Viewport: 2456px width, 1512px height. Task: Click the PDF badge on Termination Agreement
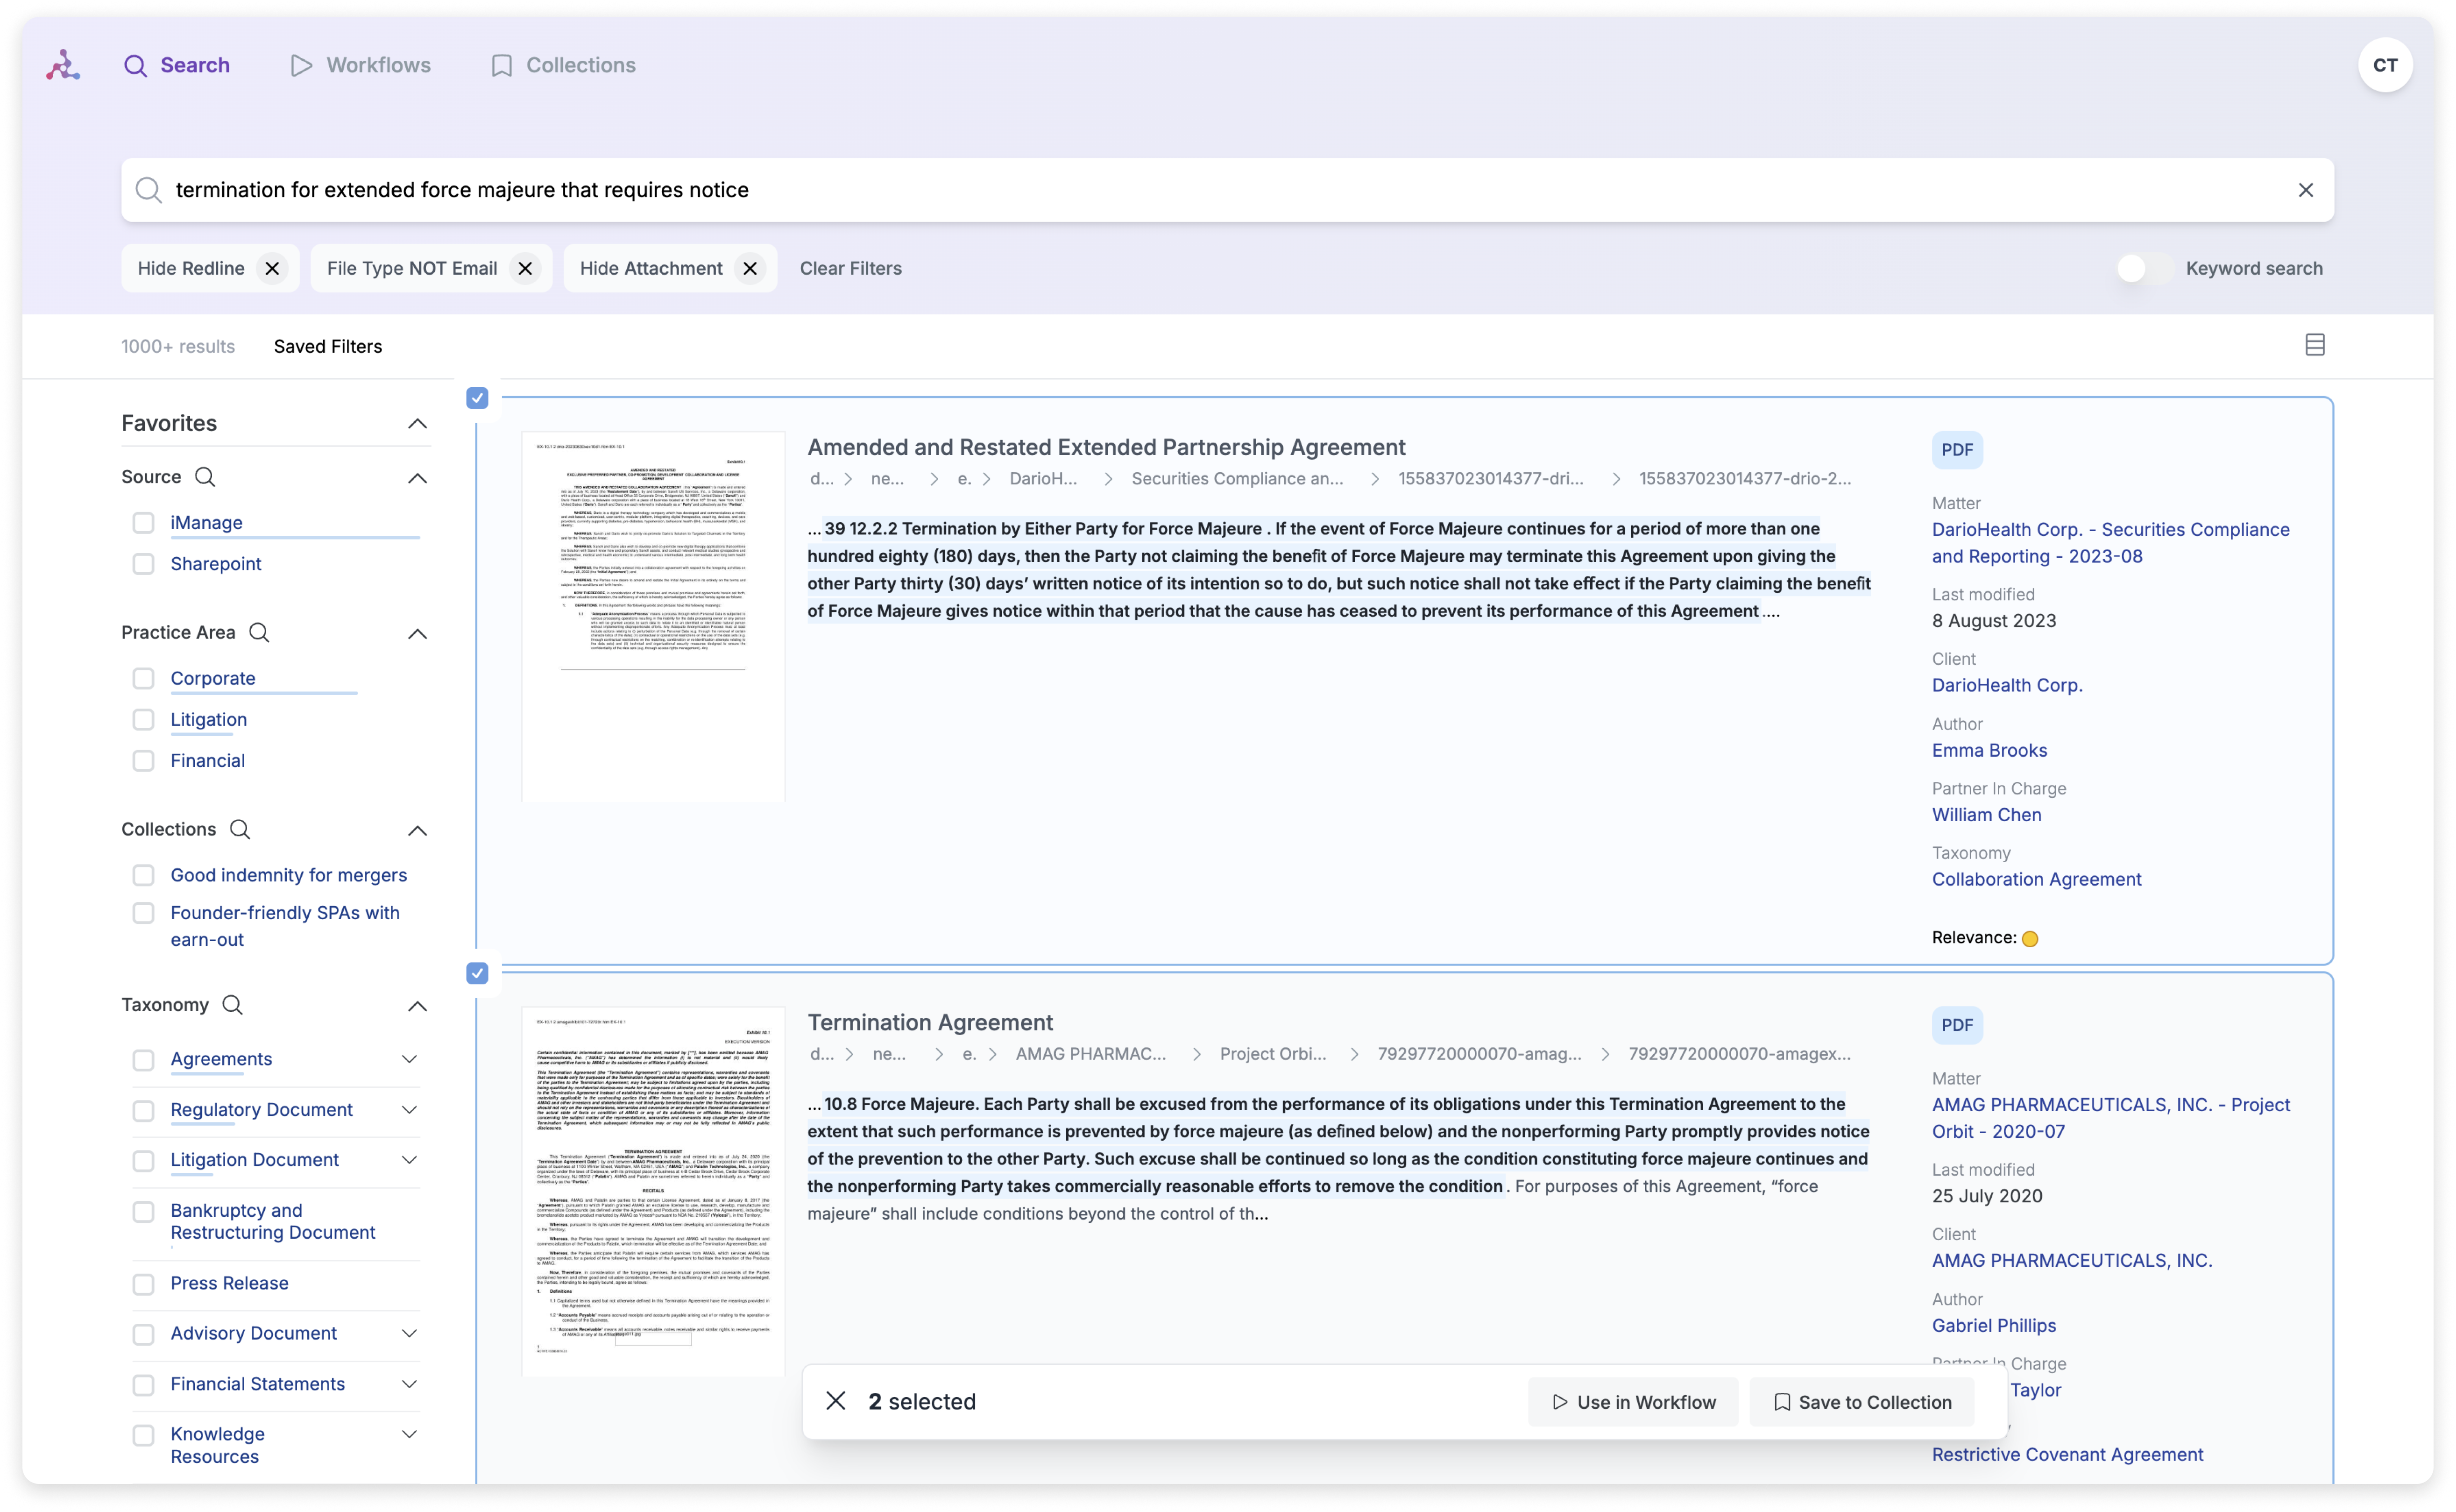click(1956, 1025)
